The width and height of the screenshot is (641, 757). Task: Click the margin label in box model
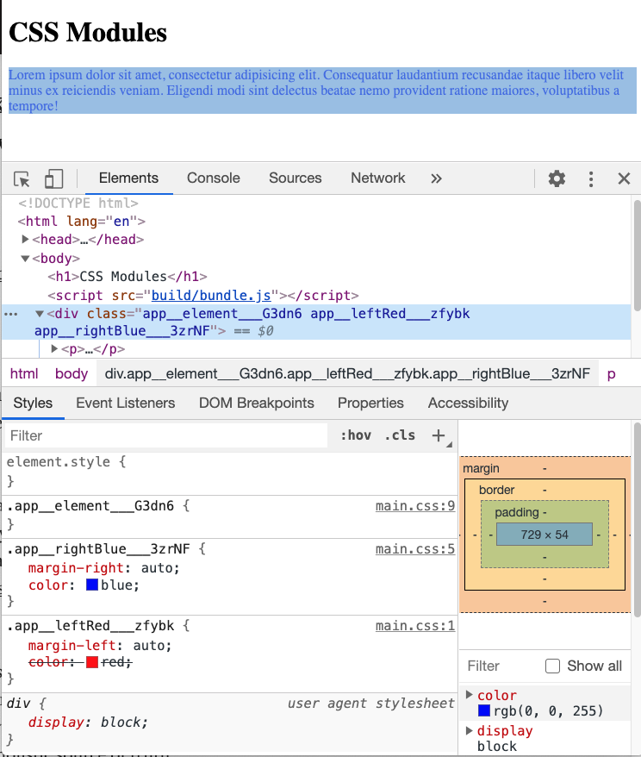[481, 468]
